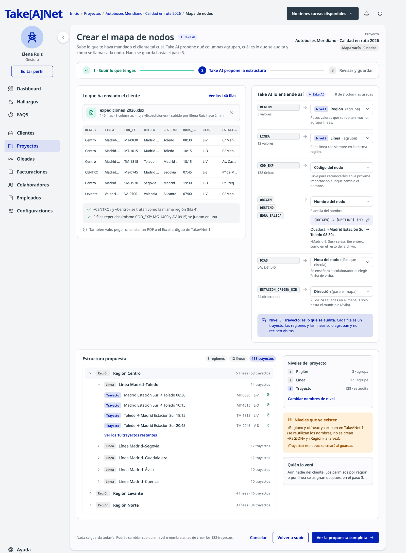Click Ver las 140 filas link
This screenshot has height=553, width=406.
(x=222, y=96)
